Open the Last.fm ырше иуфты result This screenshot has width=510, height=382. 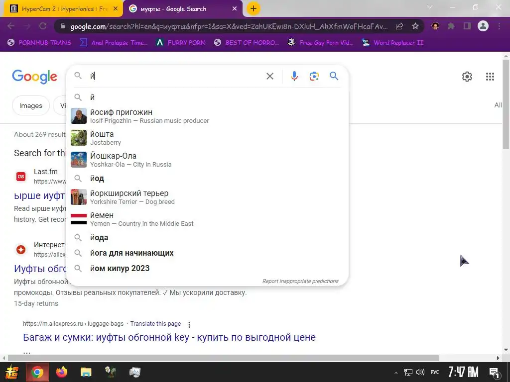coord(40,195)
